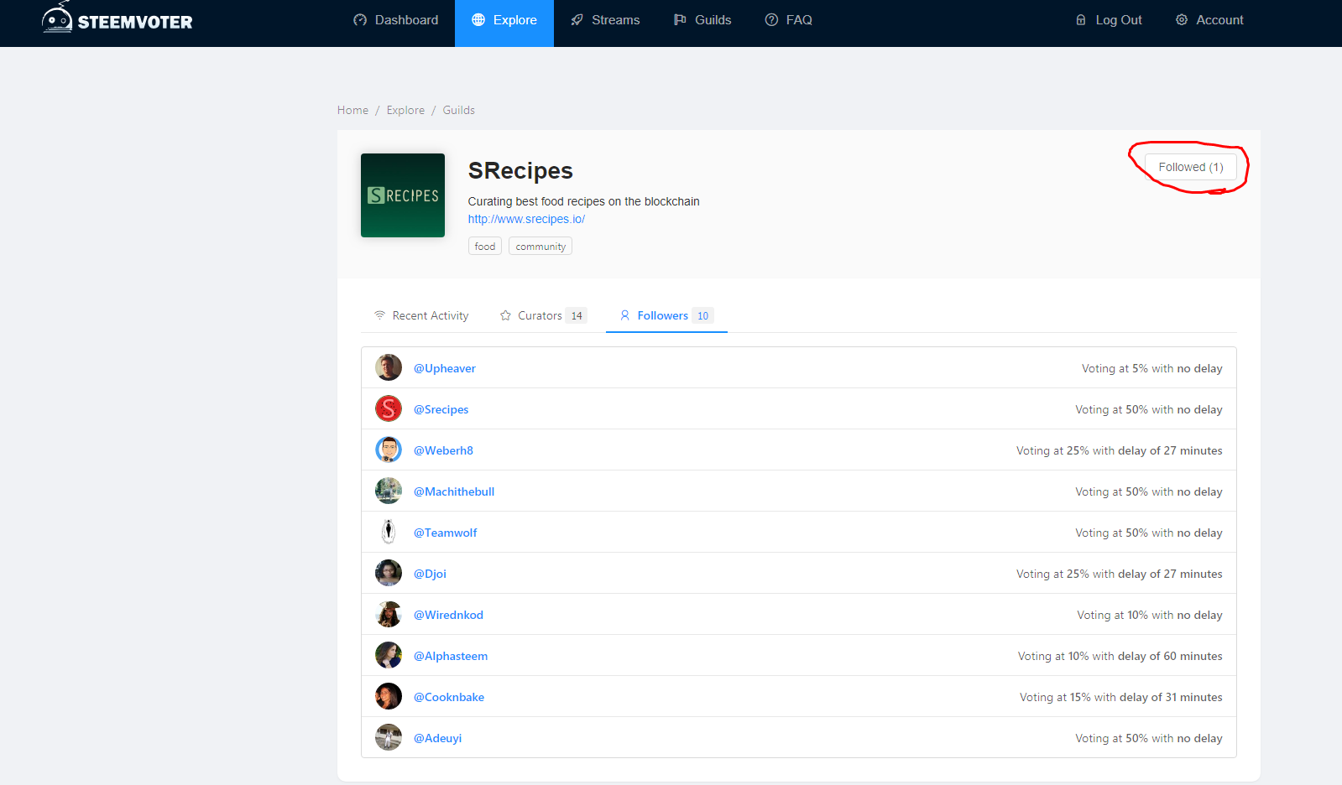Click the Followers count badge 10
The height and width of the screenshot is (785, 1342).
tap(702, 315)
